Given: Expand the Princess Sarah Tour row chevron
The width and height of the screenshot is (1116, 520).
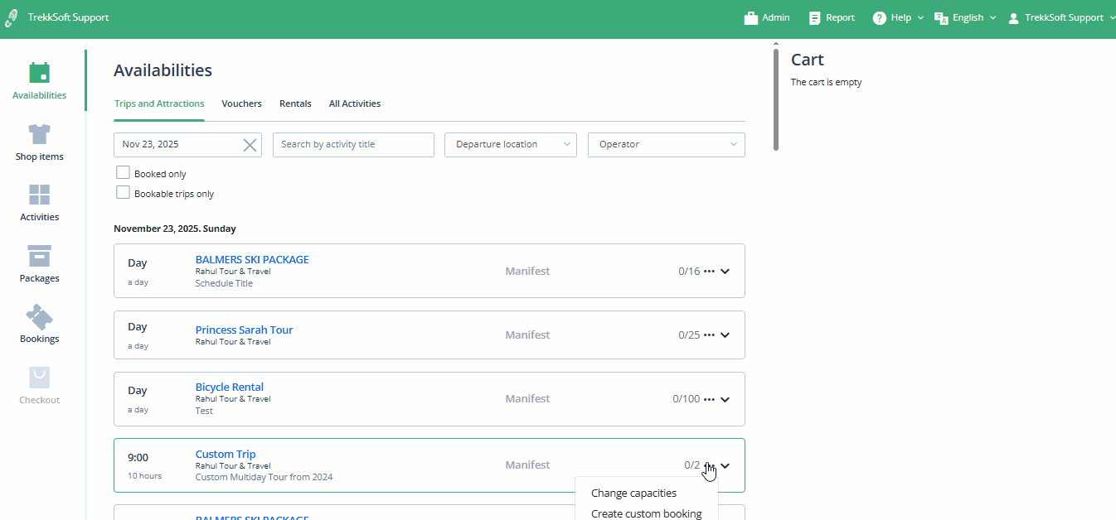Looking at the screenshot, I should pos(725,335).
